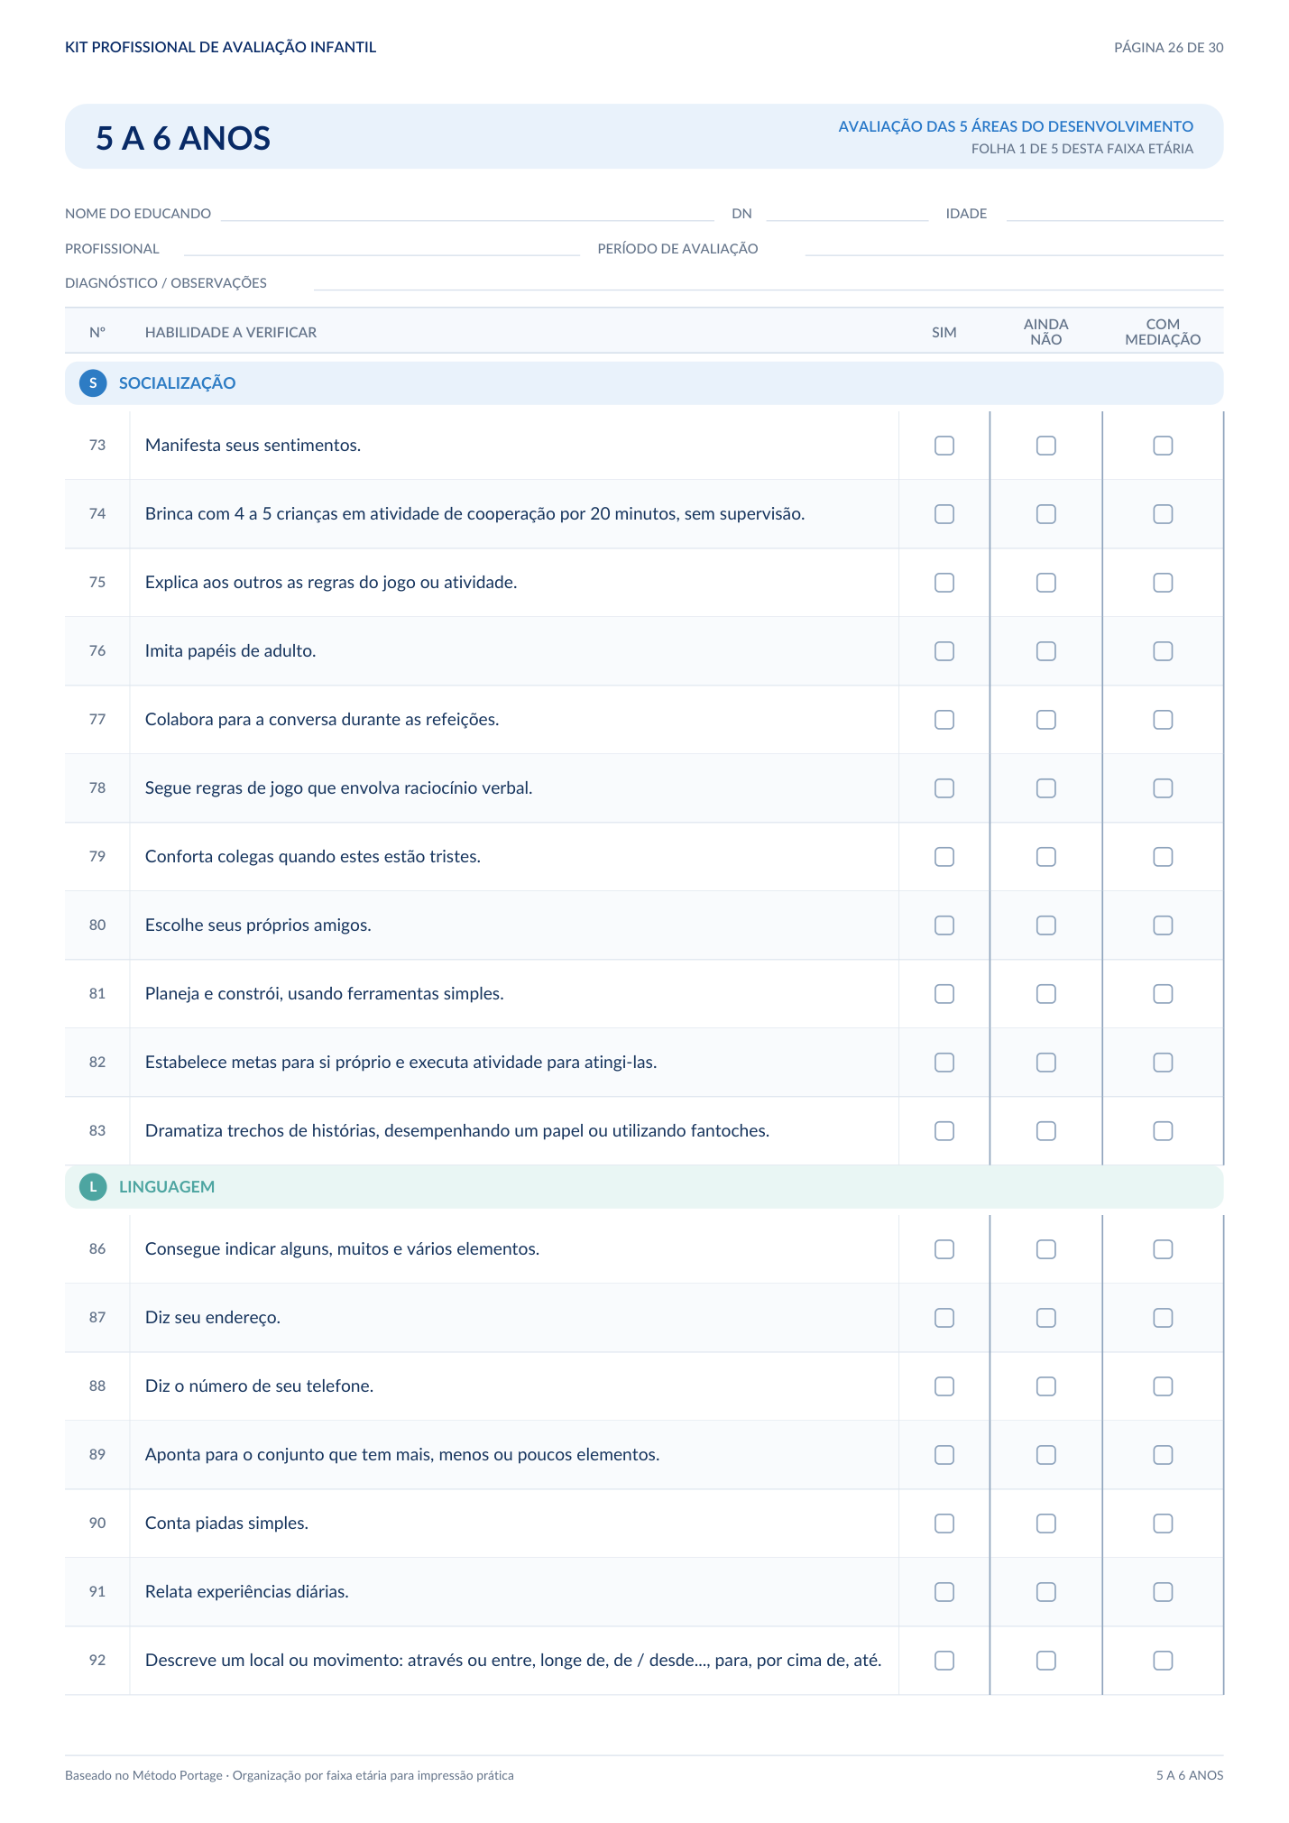Click the green L Linguagem icon
The width and height of the screenshot is (1289, 1823).
click(93, 1187)
